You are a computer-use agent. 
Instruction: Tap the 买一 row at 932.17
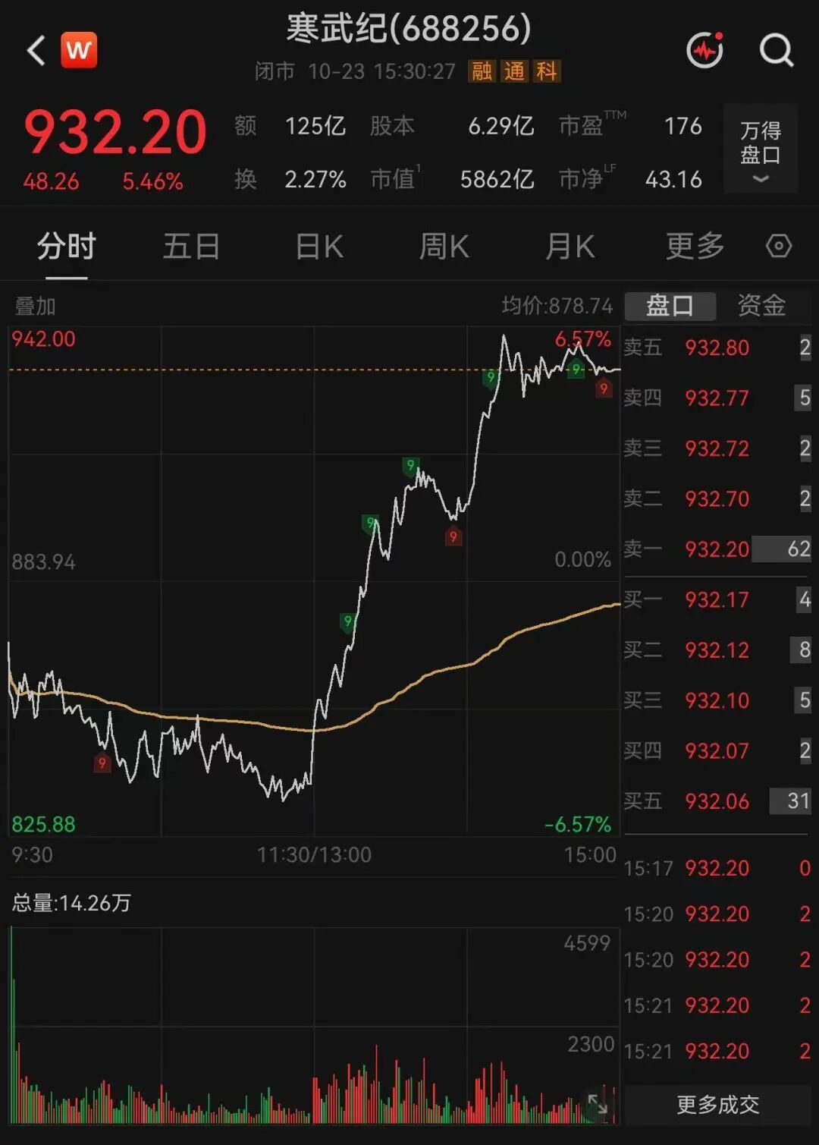[717, 599]
